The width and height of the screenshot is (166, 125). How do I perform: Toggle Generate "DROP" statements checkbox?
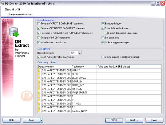38,38
